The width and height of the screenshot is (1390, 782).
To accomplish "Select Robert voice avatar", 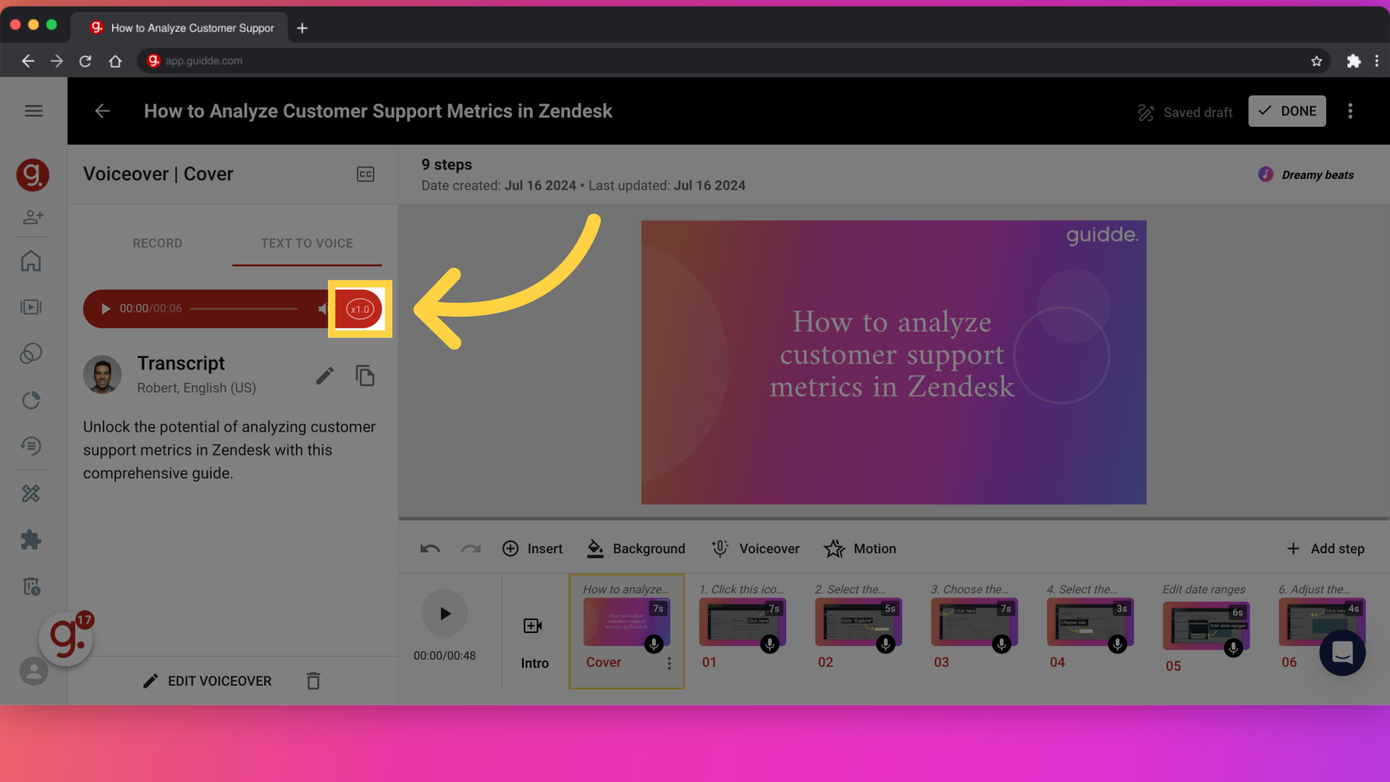I will tap(102, 374).
